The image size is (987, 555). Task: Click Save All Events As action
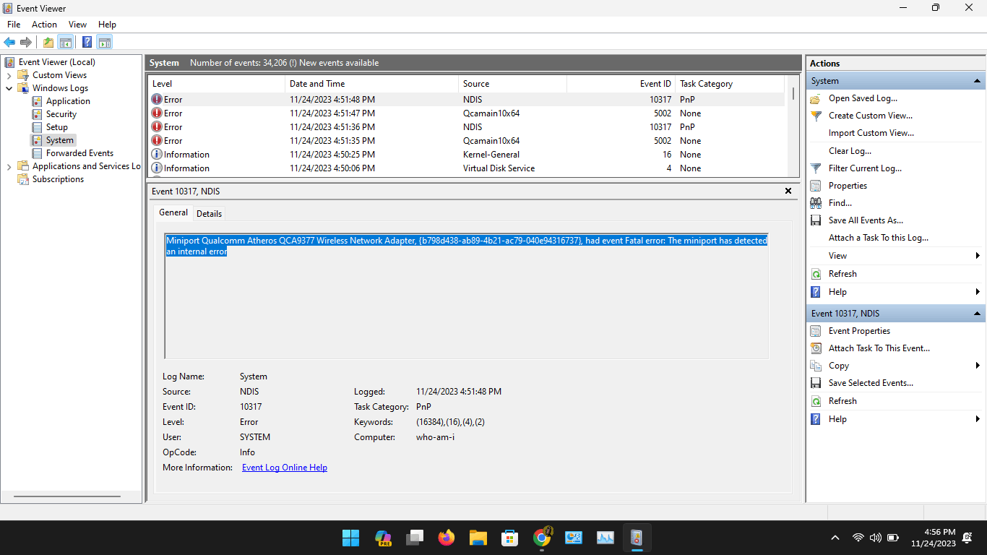coord(866,220)
